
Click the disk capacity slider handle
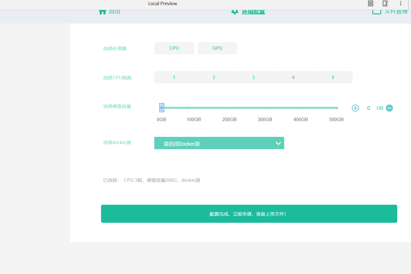(162, 108)
